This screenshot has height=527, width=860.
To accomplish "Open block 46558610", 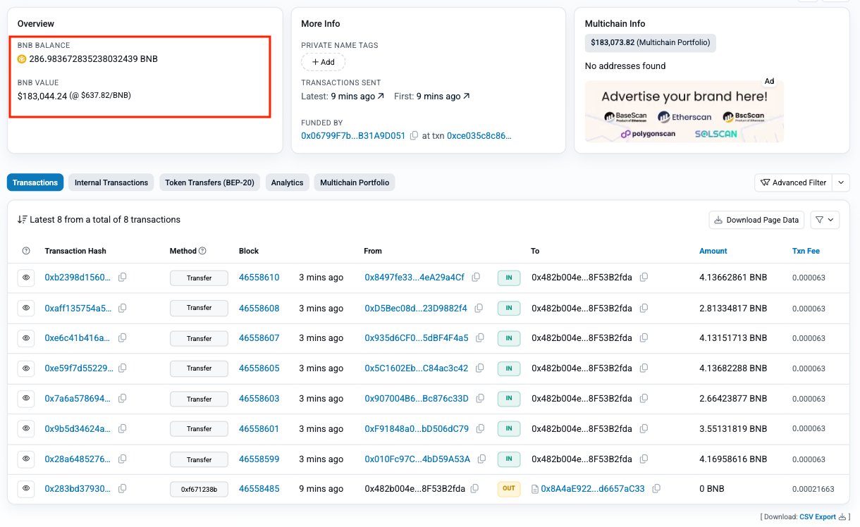I will (x=259, y=278).
